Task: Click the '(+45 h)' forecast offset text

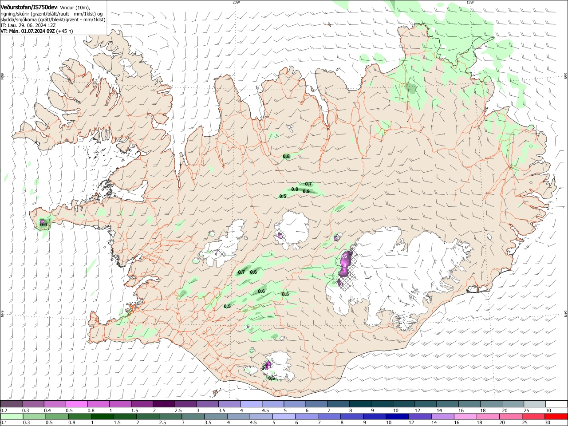Action: tap(65, 31)
